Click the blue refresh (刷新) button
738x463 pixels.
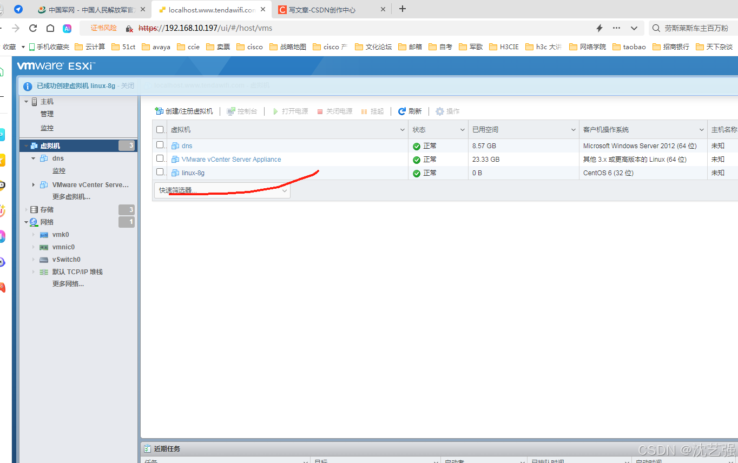click(x=410, y=111)
